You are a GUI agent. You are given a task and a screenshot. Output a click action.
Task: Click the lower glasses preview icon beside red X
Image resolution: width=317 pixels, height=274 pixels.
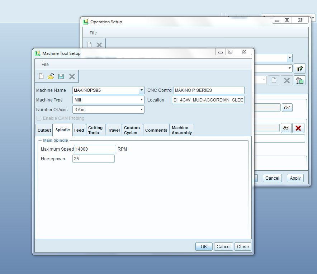pyautogui.click(x=286, y=128)
